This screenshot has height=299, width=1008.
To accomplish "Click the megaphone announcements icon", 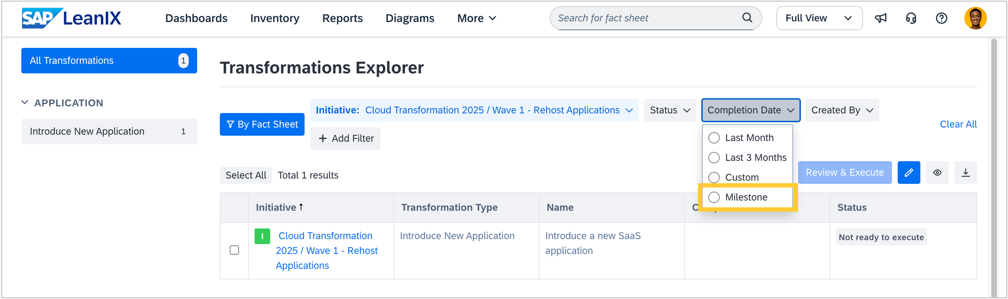I will pos(881,18).
